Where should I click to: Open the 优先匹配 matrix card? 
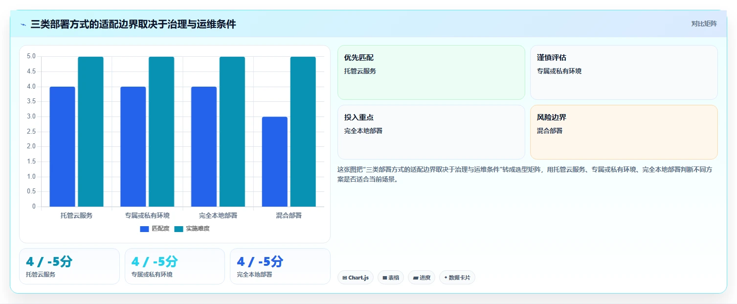point(431,72)
